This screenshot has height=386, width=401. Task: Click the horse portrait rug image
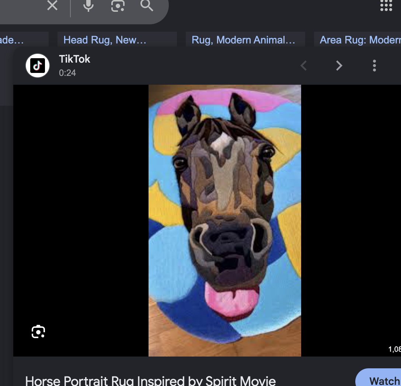coord(225,220)
